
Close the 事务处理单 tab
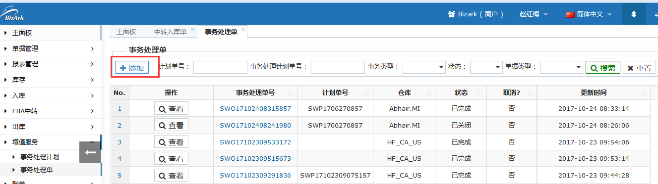tap(243, 30)
